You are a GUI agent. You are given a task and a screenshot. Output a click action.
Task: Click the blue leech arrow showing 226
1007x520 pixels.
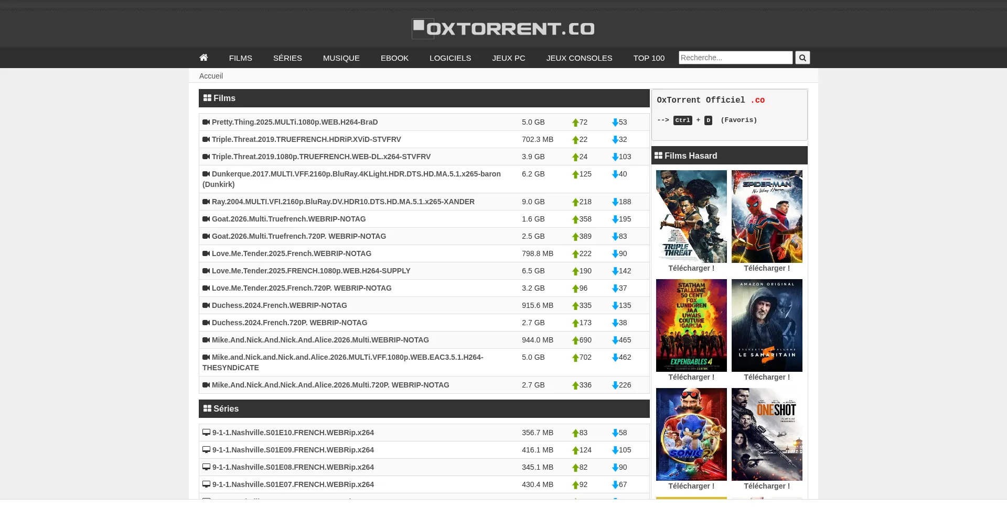(x=615, y=385)
